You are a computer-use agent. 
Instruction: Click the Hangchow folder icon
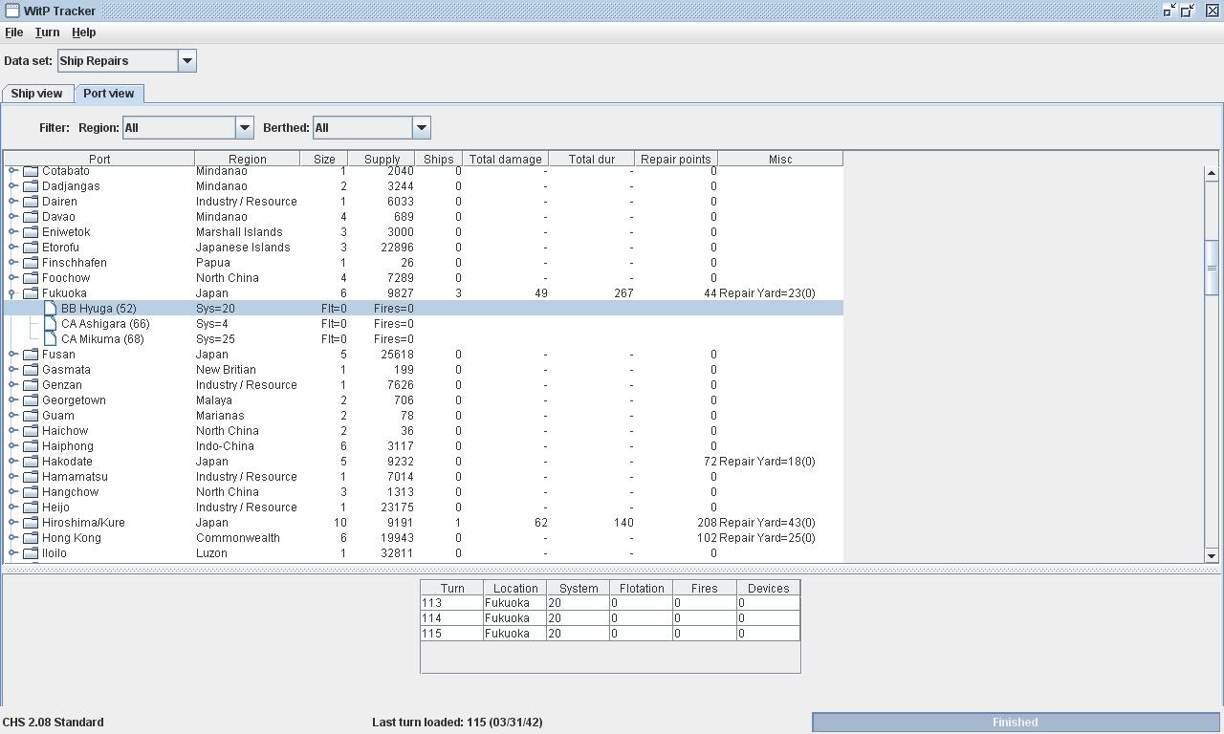coord(31,492)
